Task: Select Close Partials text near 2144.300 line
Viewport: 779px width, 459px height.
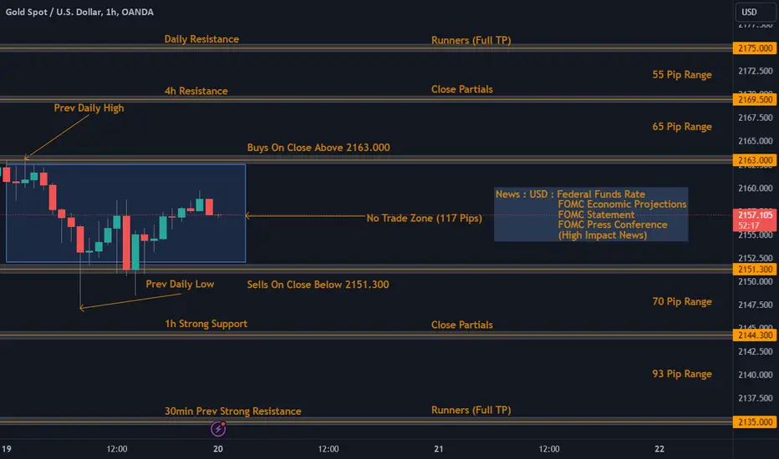Action: pyautogui.click(x=462, y=325)
